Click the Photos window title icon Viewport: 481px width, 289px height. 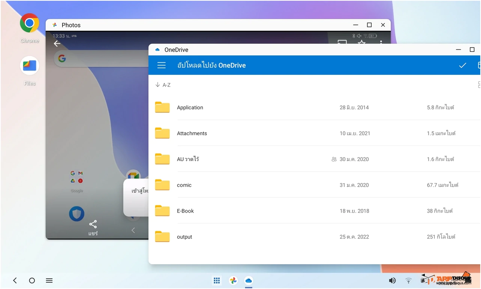pos(55,25)
